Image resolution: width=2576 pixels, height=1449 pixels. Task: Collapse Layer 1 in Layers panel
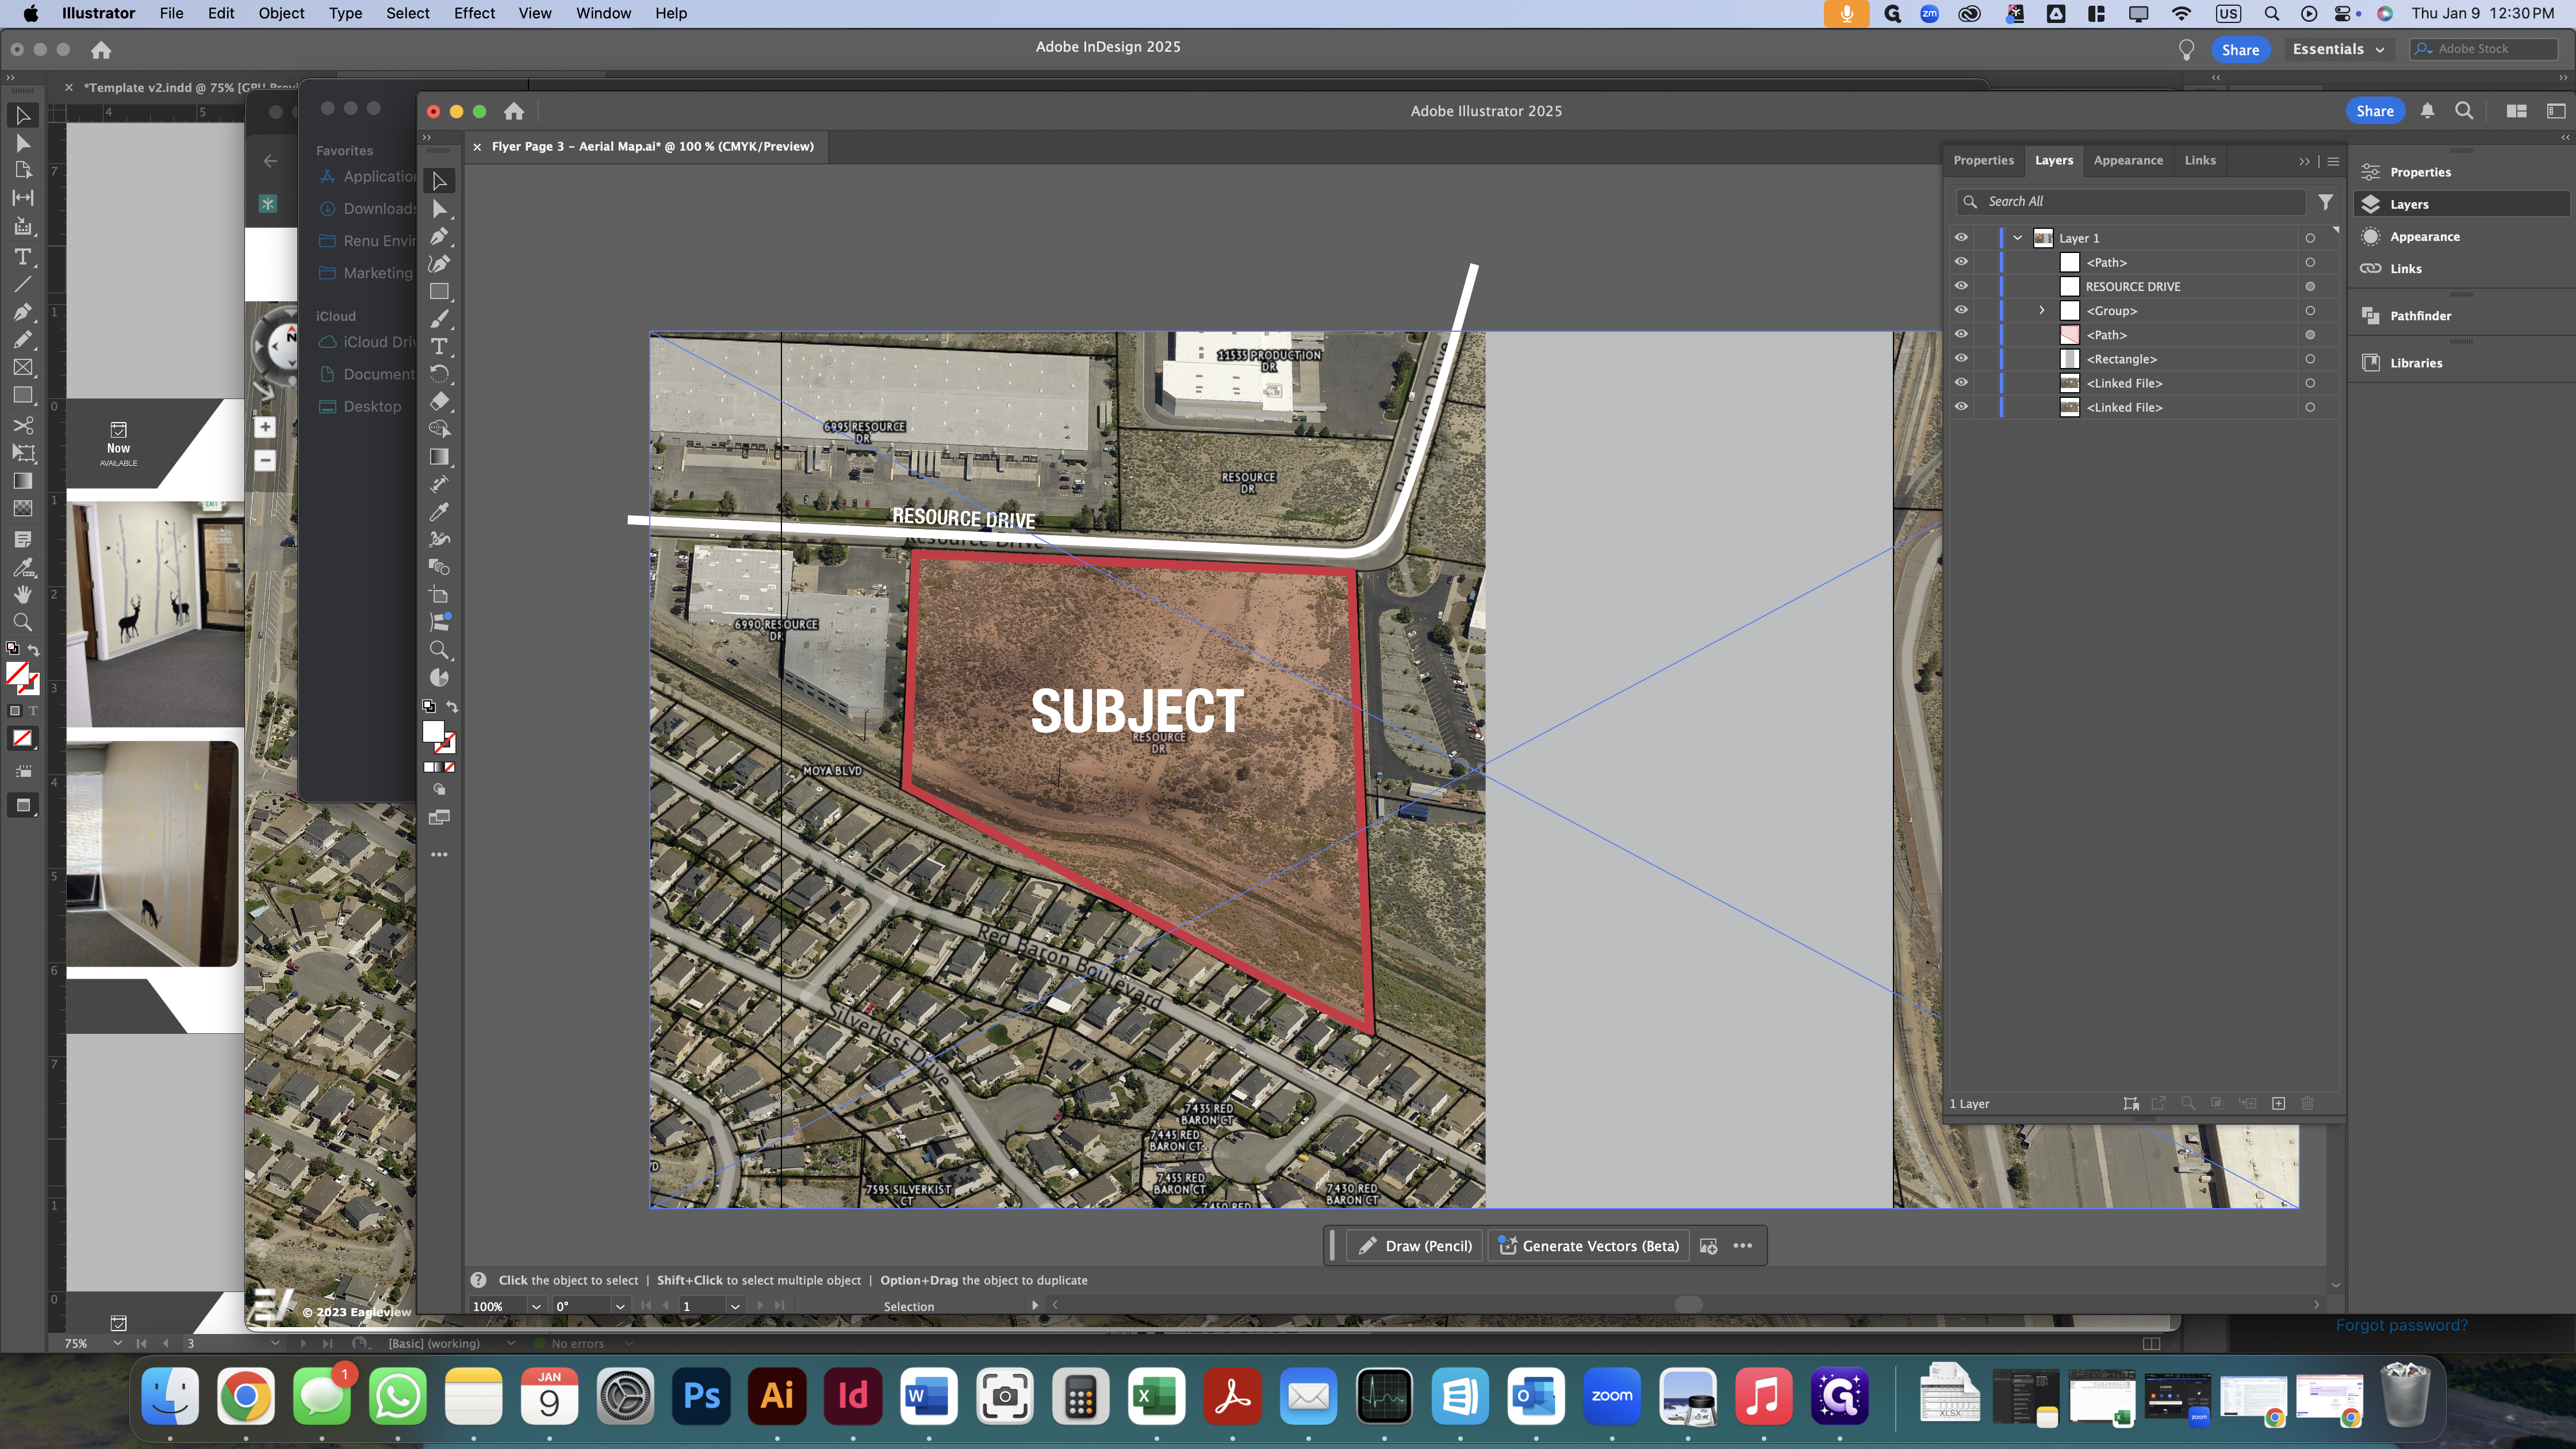[x=2018, y=238]
